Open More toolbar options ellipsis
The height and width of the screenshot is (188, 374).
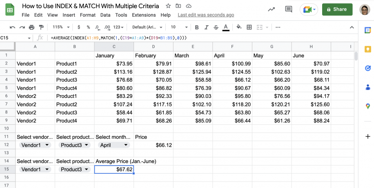coord(278,27)
